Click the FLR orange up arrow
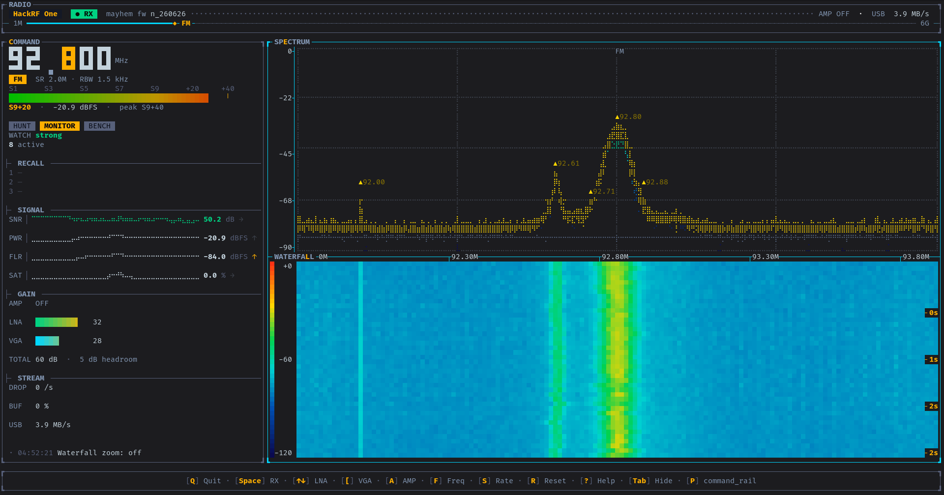Image resolution: width=944 pixels, height=495 pixels. click(x=254, y=257)
